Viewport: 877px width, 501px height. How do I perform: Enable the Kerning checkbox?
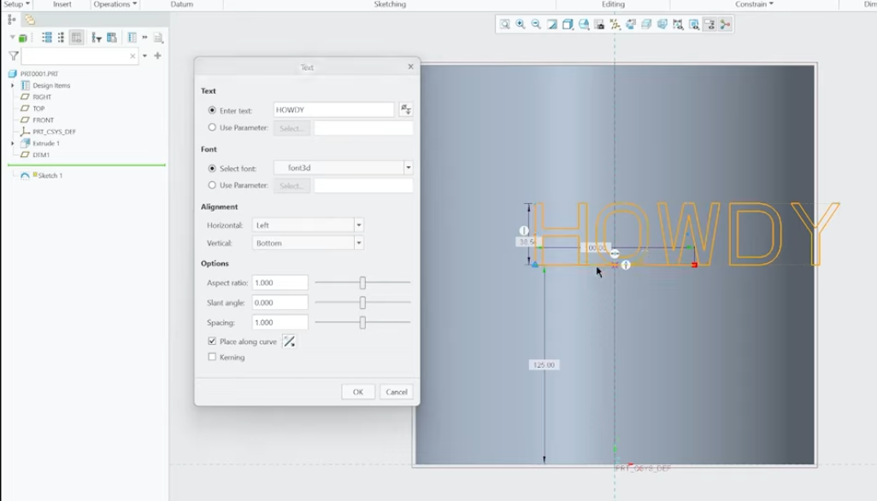tap(212, 357)
